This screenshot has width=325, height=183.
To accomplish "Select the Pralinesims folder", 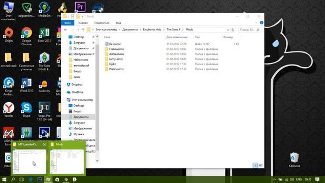I will (x=116, y=69).
